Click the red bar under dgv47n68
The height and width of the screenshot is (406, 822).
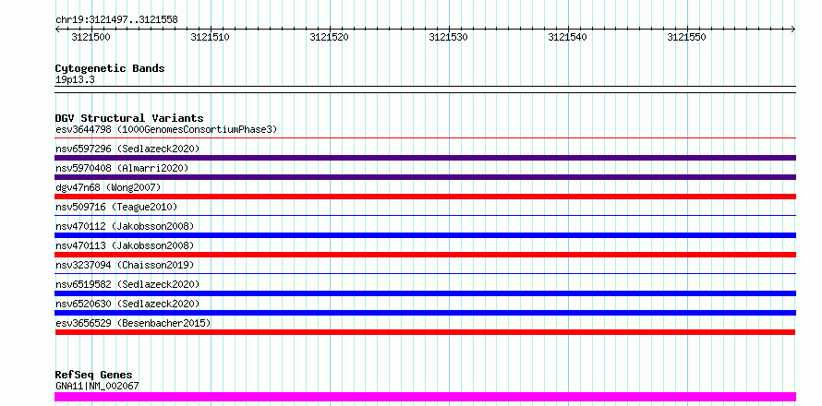click(425, 197)
